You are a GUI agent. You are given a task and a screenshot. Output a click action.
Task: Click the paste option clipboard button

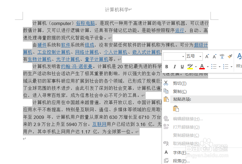pos(176,108)
